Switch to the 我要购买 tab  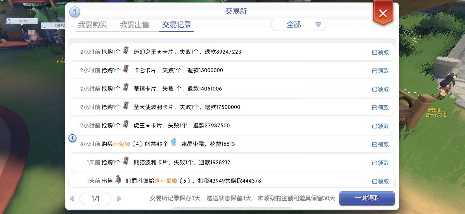(93, 25)
